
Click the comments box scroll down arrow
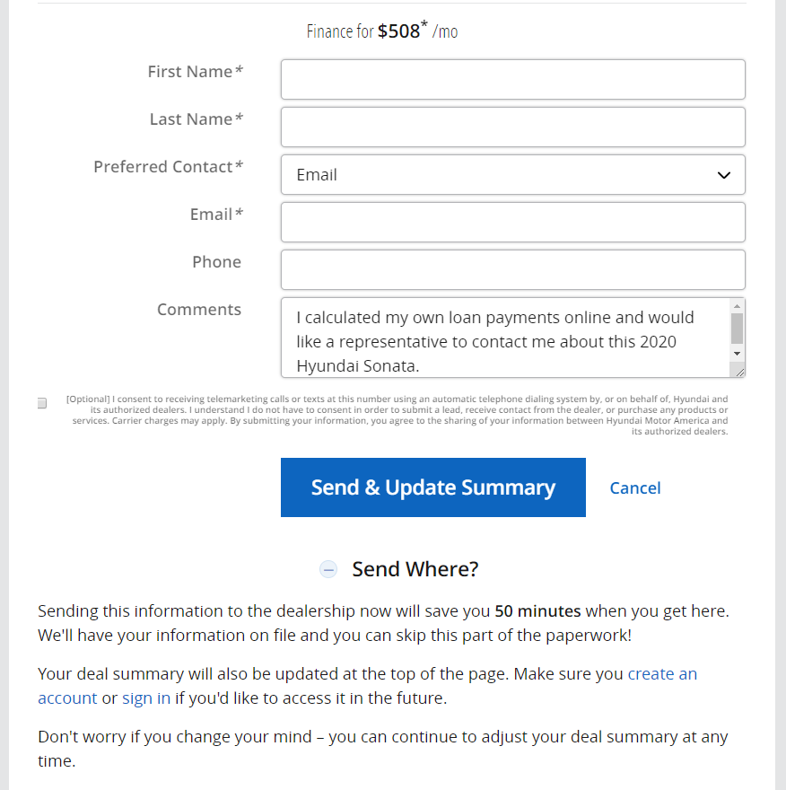[737, 354]
